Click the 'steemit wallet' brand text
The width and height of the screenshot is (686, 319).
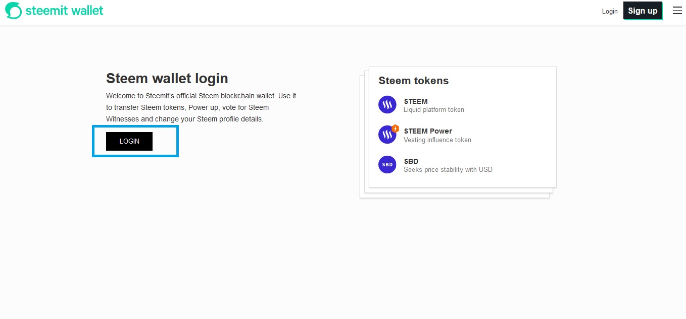coord(65,10)
